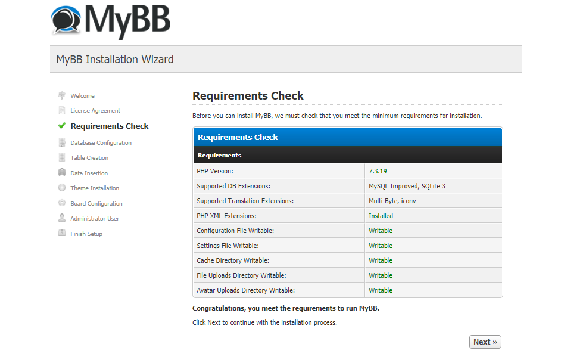Open the Board Configuration step

(96, 203)
